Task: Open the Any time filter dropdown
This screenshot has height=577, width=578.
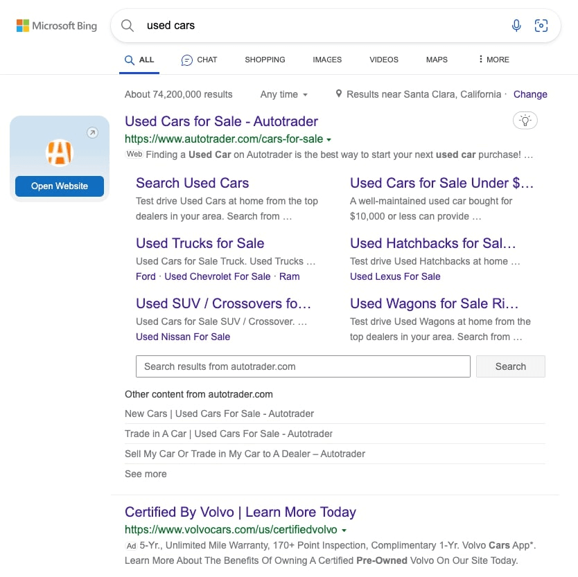Action: [284, 95]
